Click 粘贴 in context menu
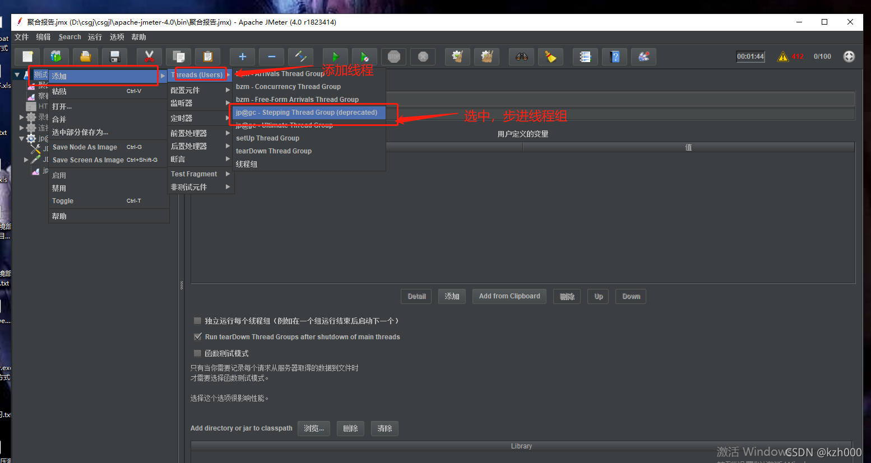Viewport: 871px width, 463px height. click(109, 91)
